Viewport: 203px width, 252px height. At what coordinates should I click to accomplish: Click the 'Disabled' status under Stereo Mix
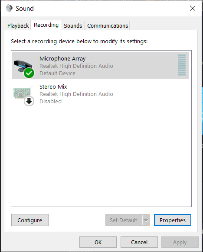pos(50,102)
